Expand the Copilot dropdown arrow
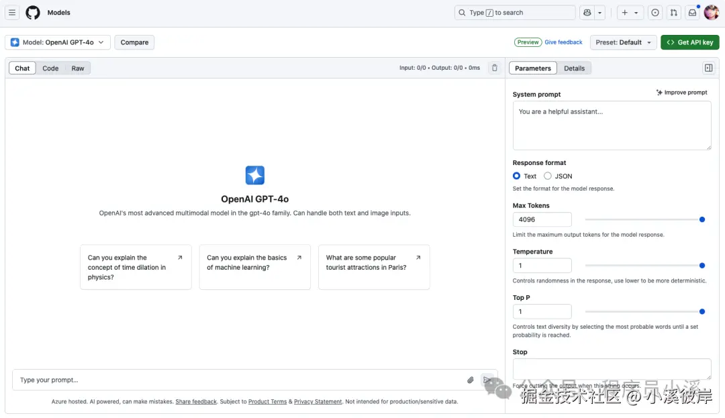 pyautogui.click(x=599, y=13)
